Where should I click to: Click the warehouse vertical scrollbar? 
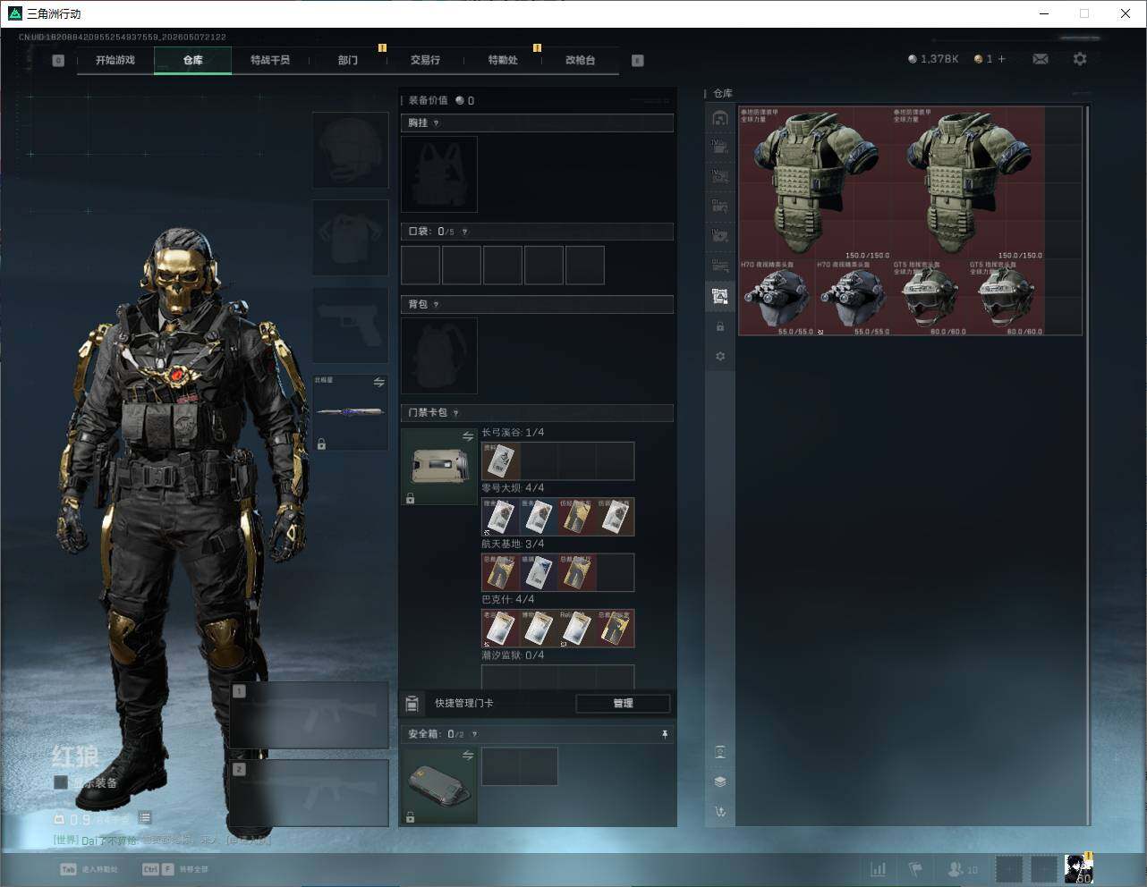coord(1088,465)
